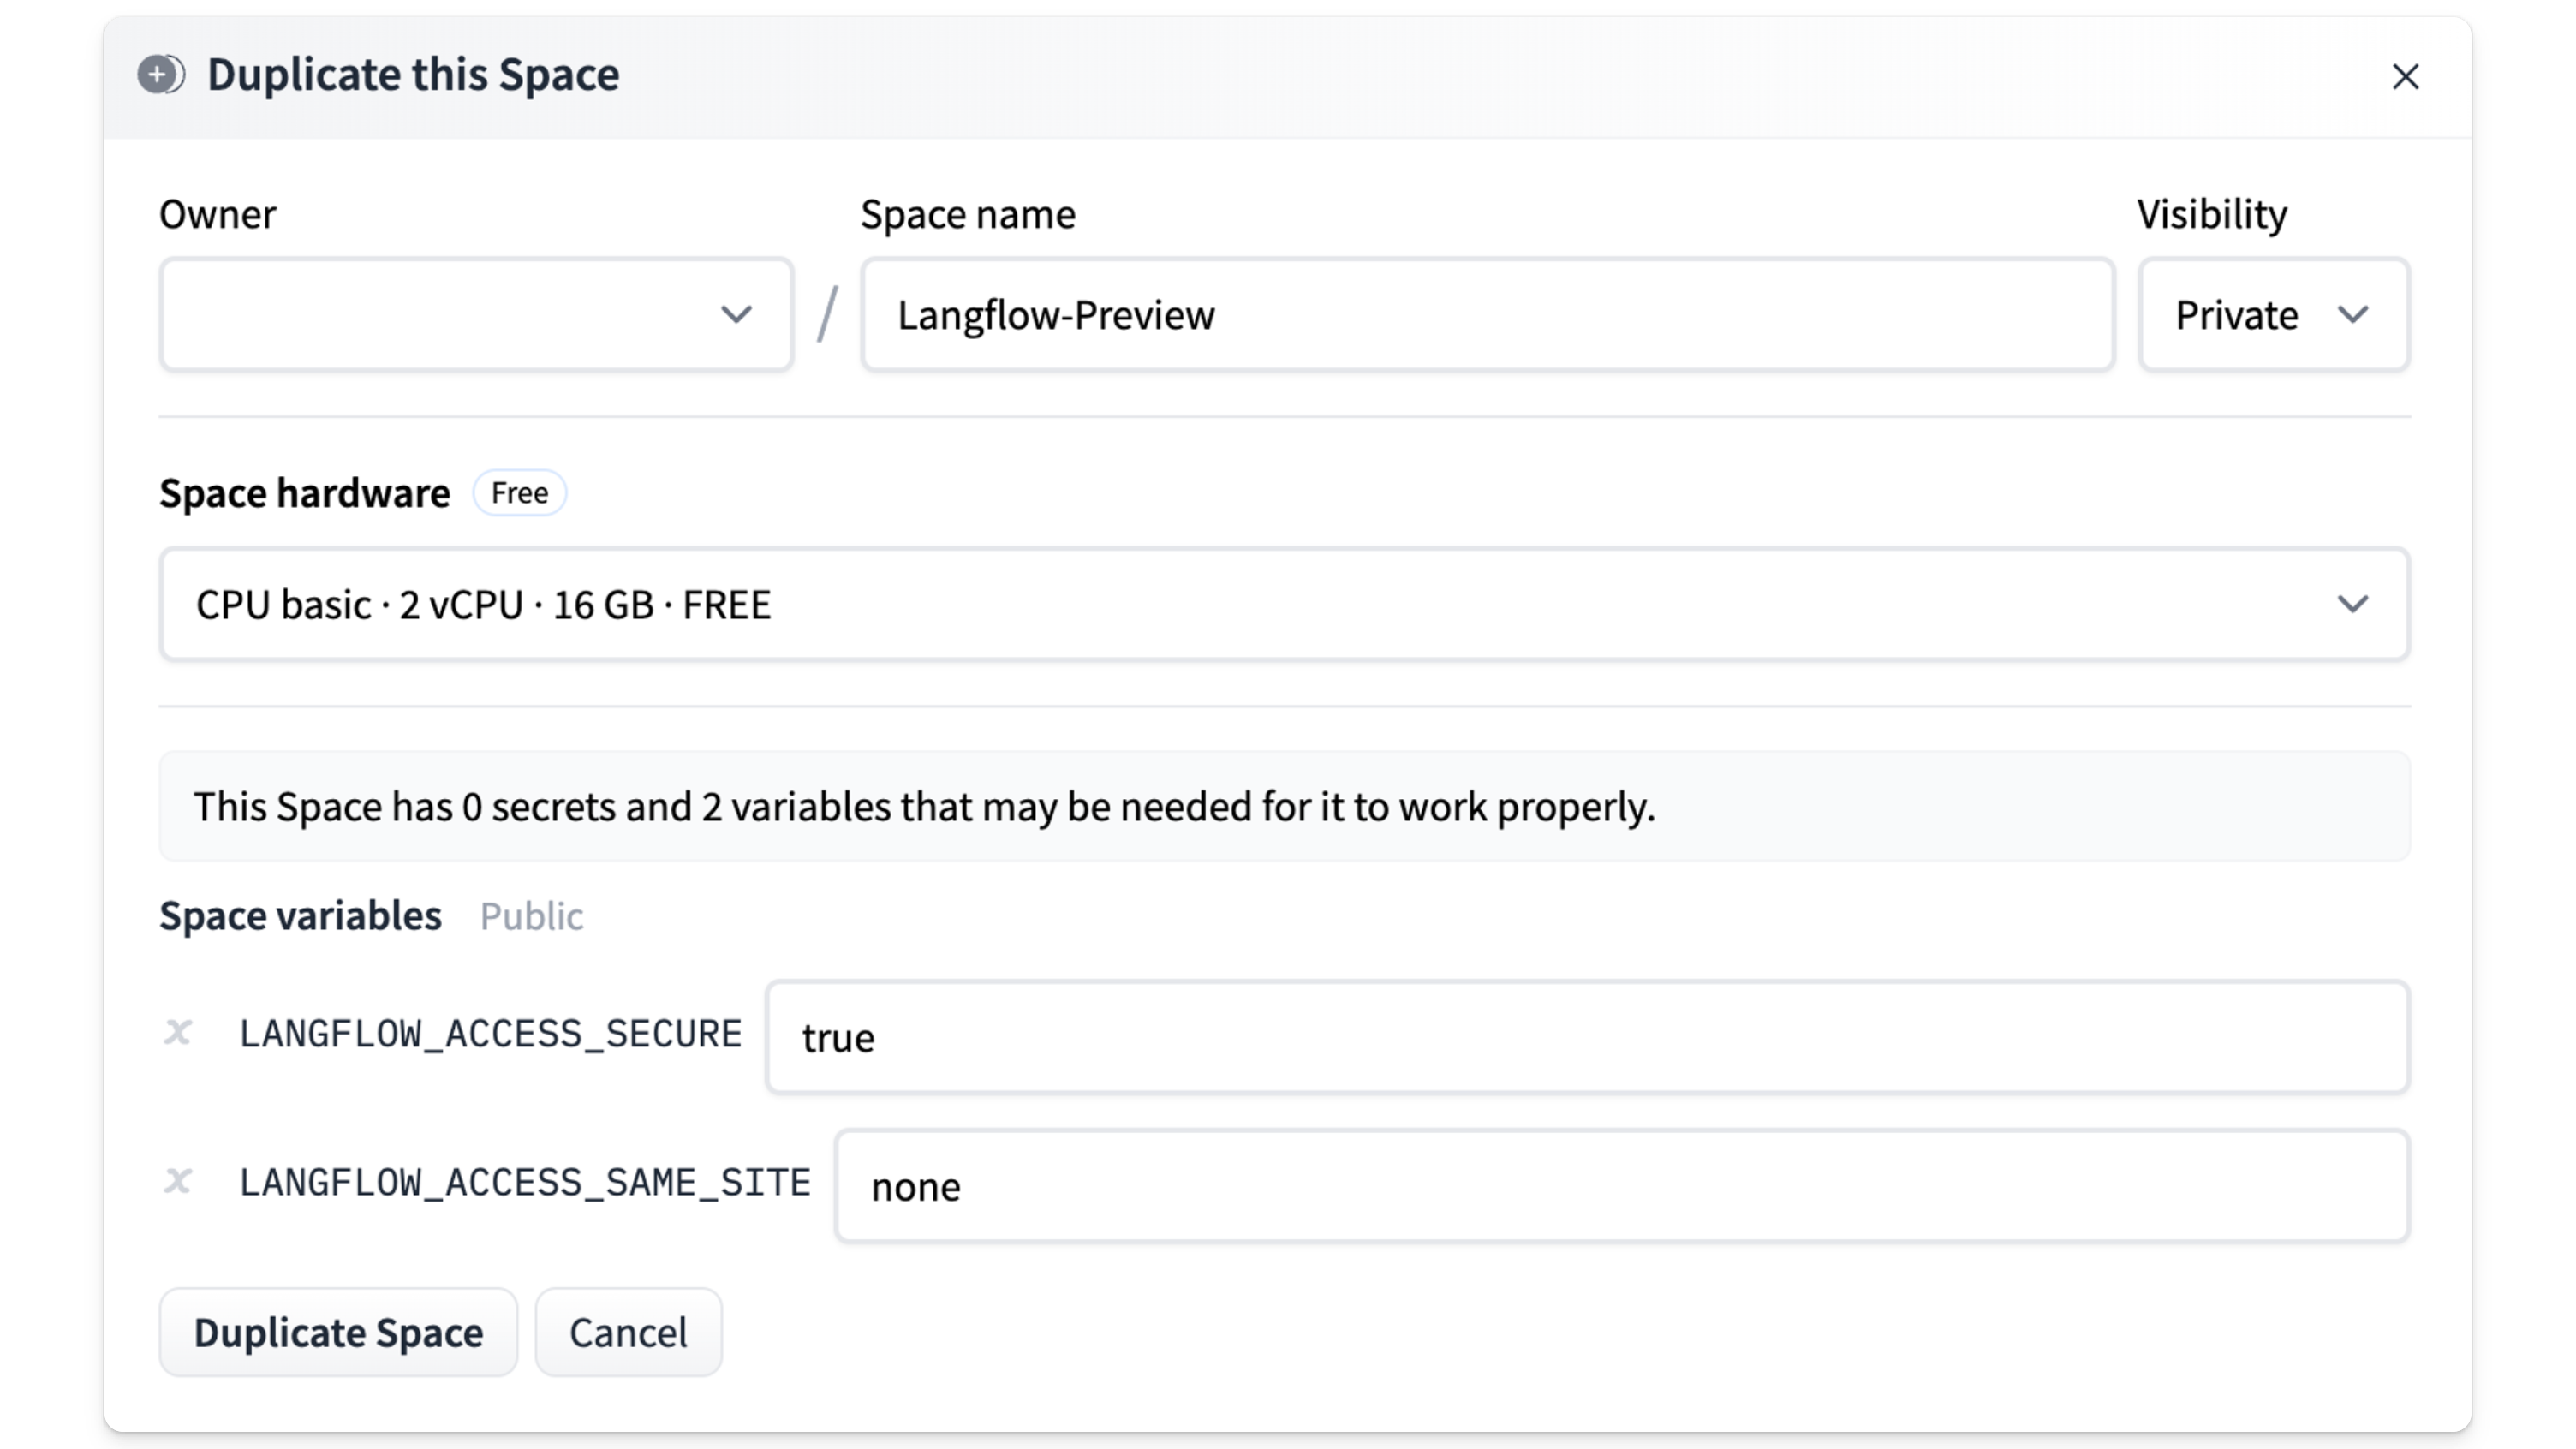Click the Owner field label

coord(217,215)
